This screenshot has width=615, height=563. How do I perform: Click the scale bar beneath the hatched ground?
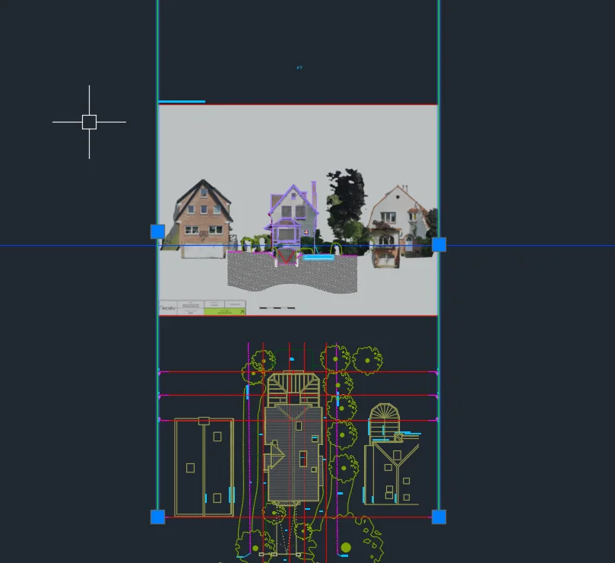[x=277, y=308]
